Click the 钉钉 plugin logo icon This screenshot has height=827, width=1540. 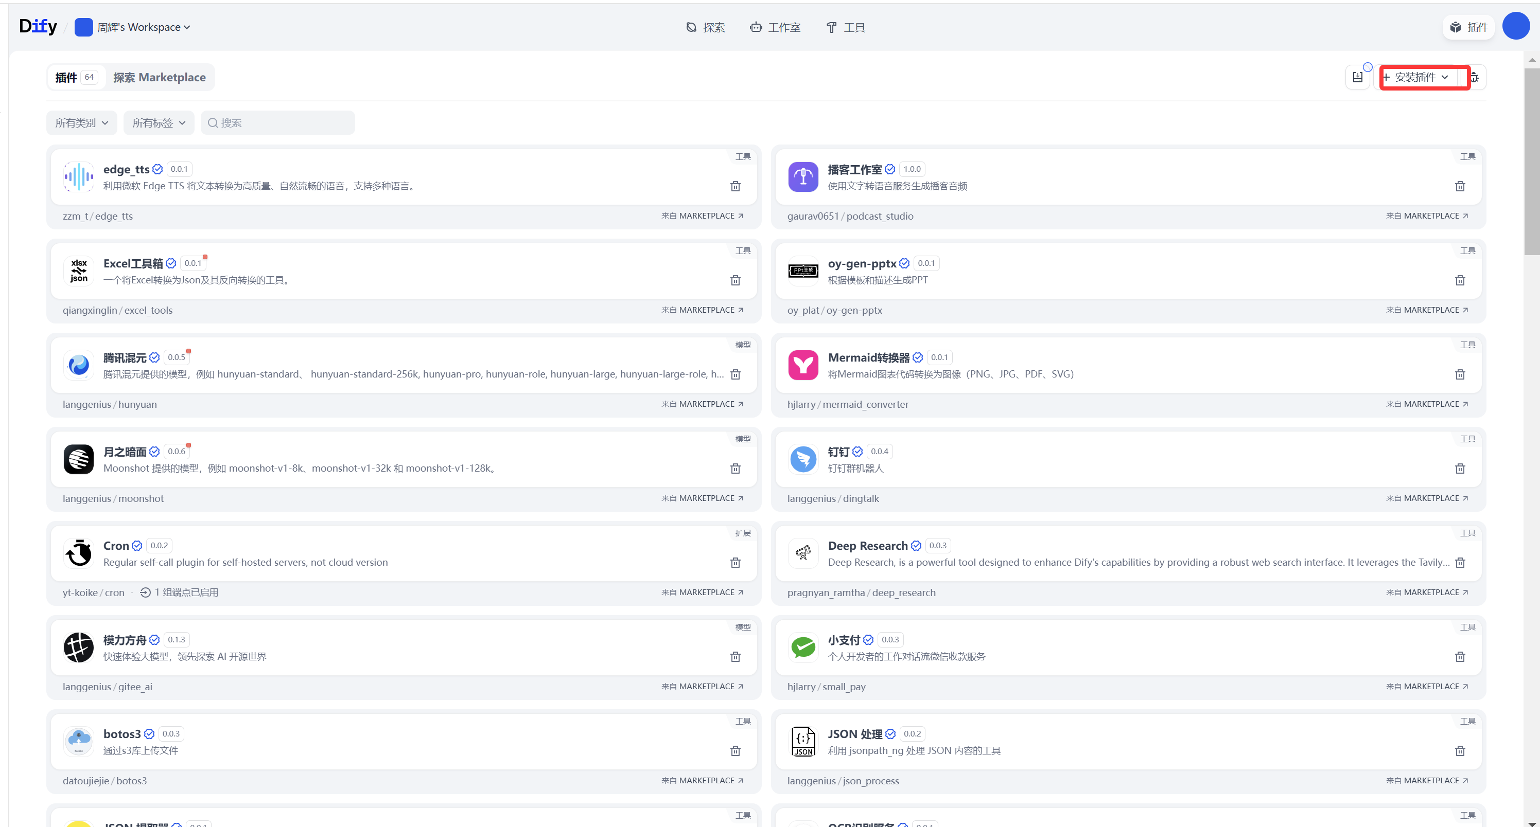click(803, 459)
